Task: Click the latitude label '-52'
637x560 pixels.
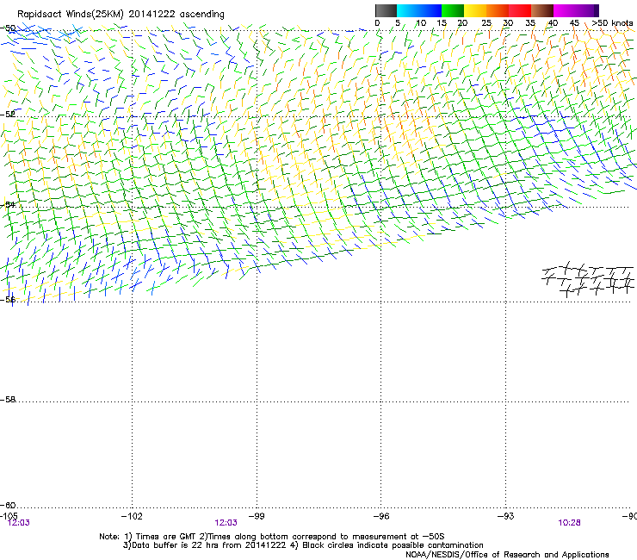Action: [x=8, y=115]
